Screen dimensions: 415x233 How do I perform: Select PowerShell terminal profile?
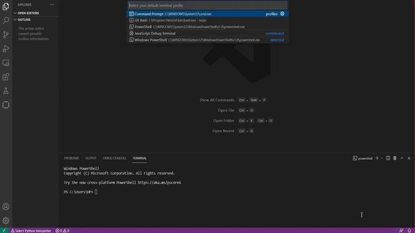click(x=208, y=27)
